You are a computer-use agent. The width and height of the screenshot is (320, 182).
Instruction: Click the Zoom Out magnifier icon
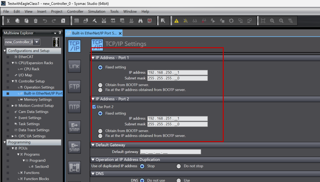click(281, 21)
